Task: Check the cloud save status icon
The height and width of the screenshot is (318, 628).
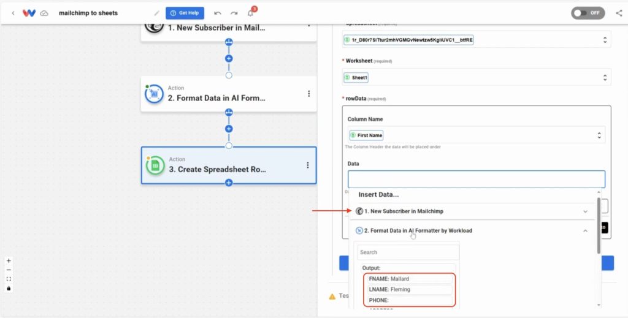Action: [44, 13]
